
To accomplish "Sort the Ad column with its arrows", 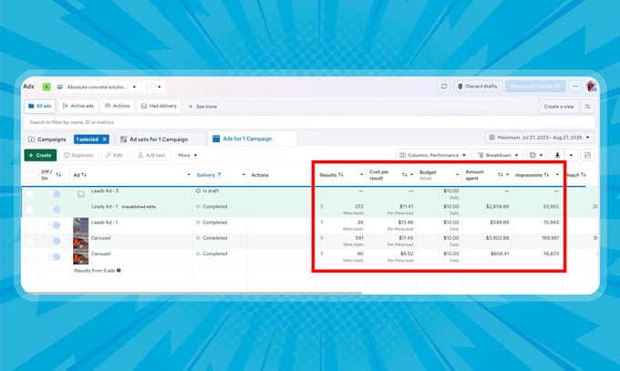I will click(84, 175).
